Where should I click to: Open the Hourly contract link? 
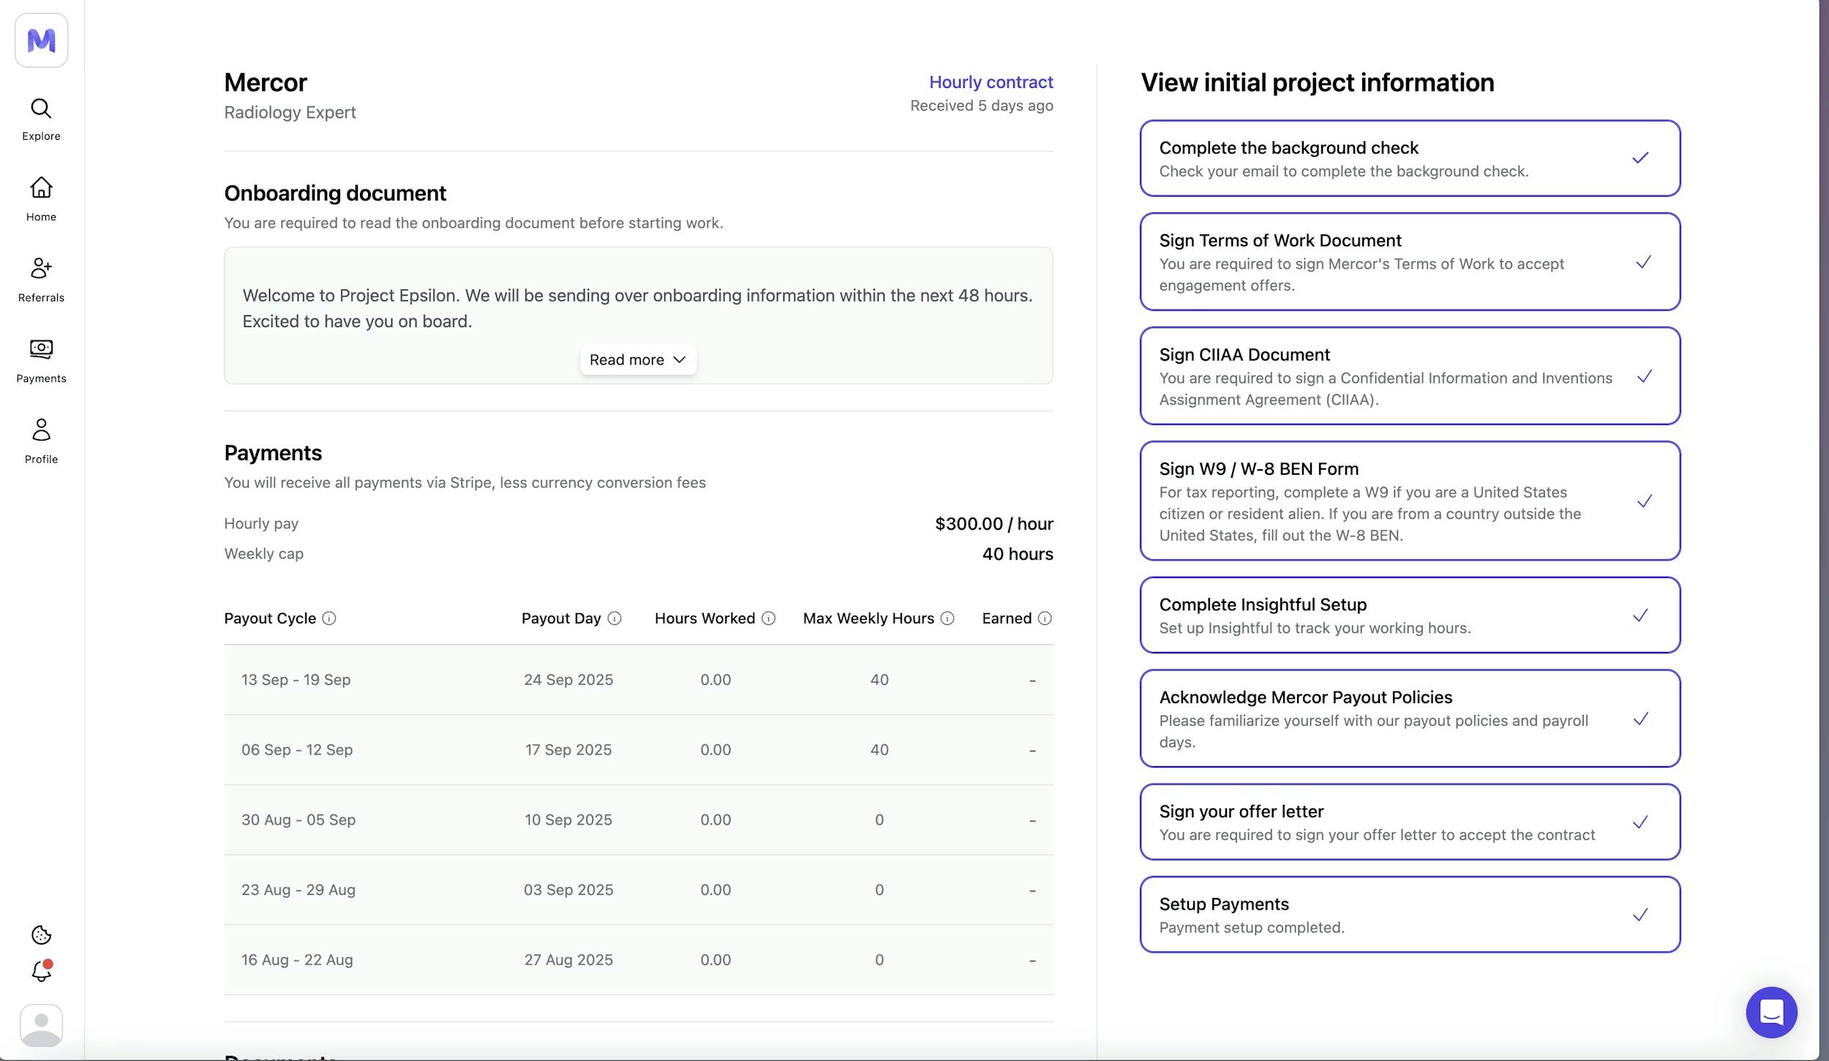click(x=991, y=82)
